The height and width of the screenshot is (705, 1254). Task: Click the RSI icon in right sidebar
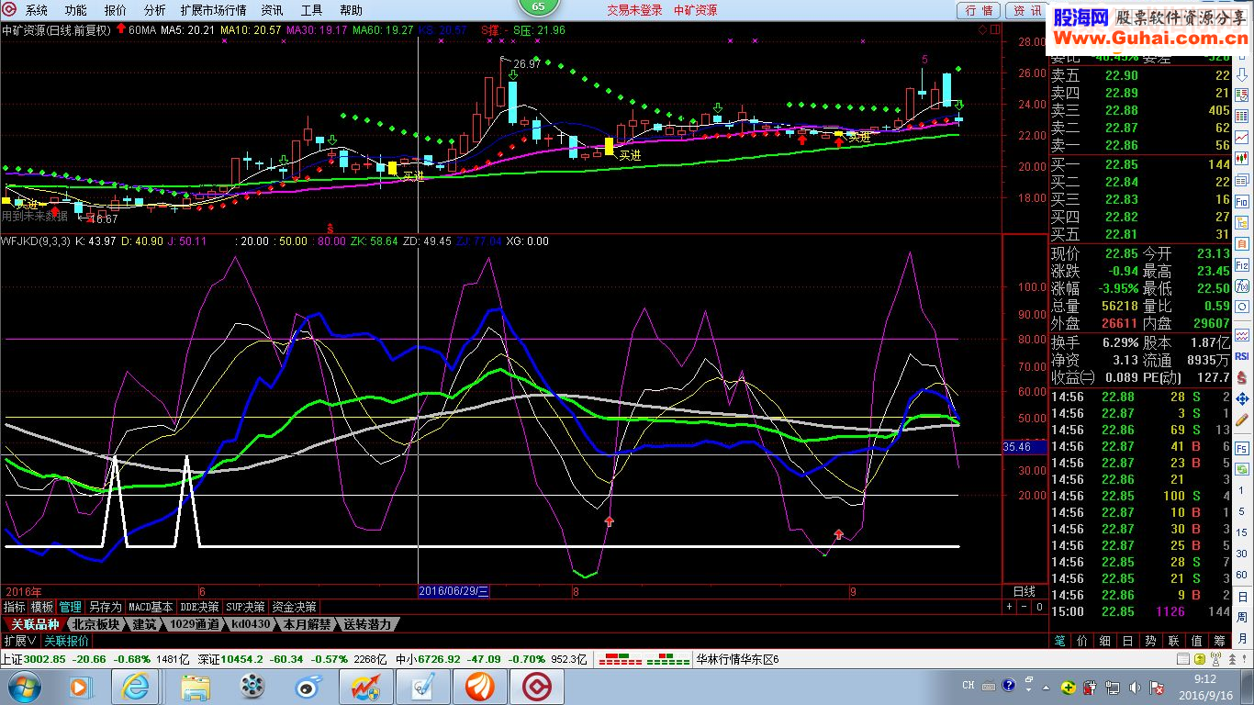click(1242, 356)
